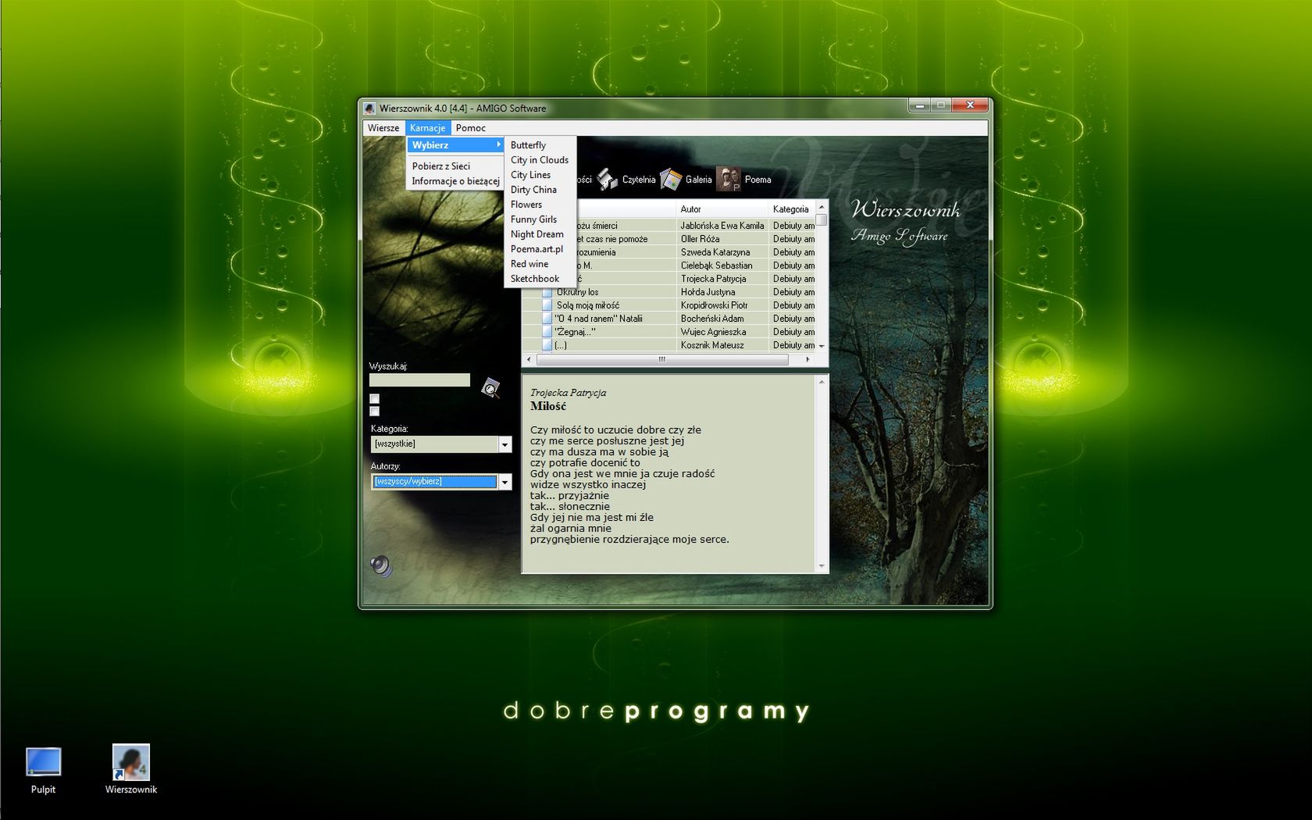Select author Jabłońska Ewa Kamila row
1312x820 pixels.
[x=722, y=226]
